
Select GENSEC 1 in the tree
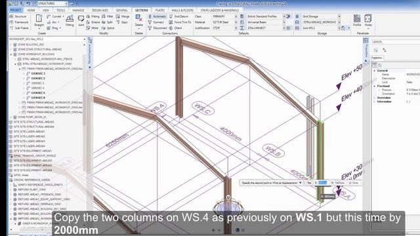pyautogui.click(x=38, y=73)
